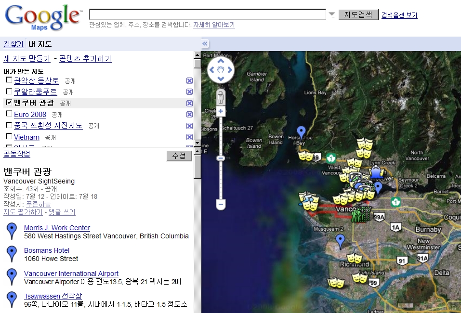Click the details panel scrollbar thumb
461x313 pixels.
click(x=198, y=167)
